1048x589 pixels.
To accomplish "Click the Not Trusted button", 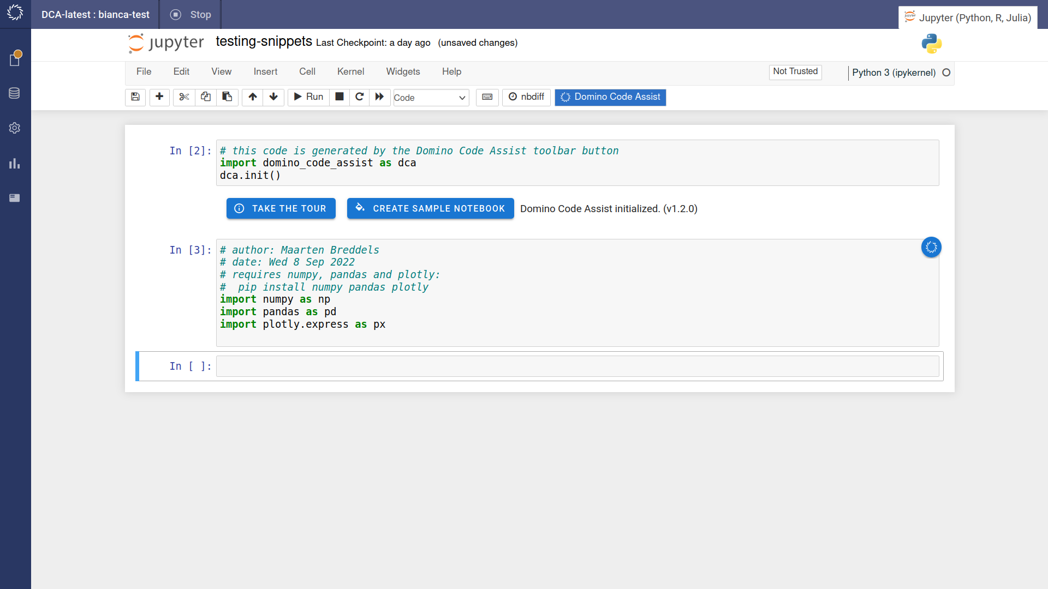I will pos(795,71).
